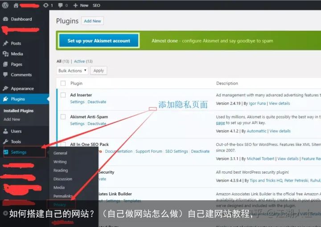The image size is (321, 227).
Task: Filter plugins by Active (13)
Action: point(83,61)
